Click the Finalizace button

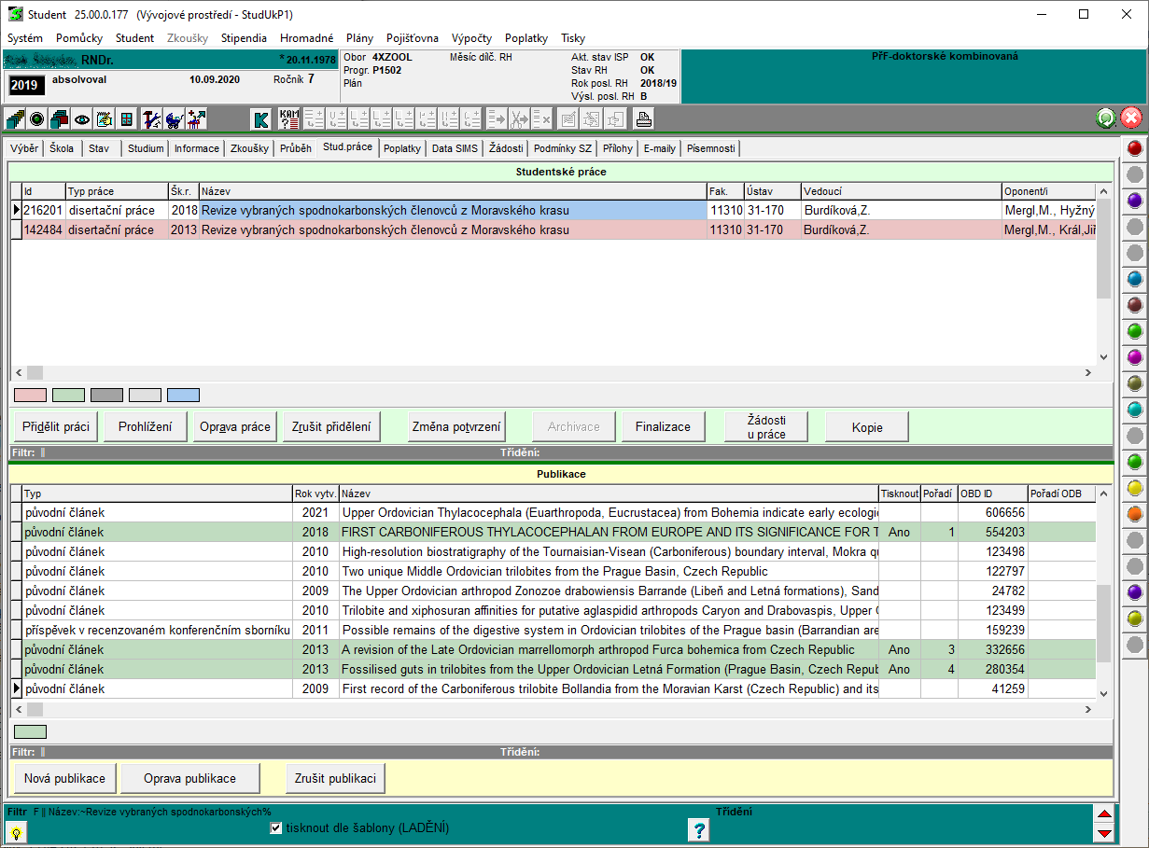[x=663, y=426]
